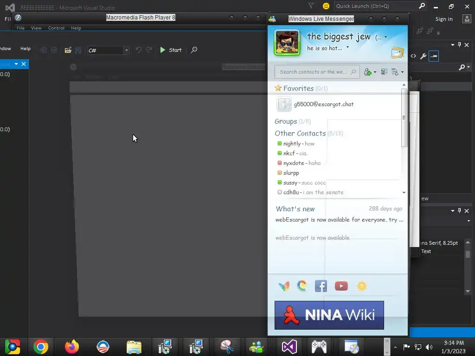This screenshot has height=356, width=475.
Task: Select contact cdh8u
Action: [x=310, y=192]
